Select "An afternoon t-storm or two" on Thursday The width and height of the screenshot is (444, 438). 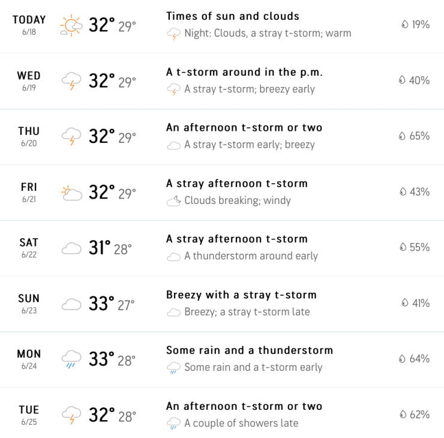(x=244, y=127)
